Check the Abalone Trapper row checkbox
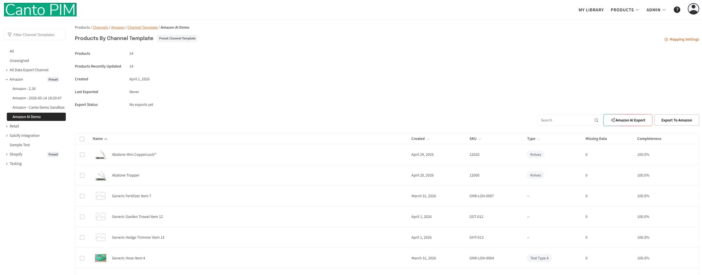This screenshot has height=275, width=702. click(x=82, y=176)
